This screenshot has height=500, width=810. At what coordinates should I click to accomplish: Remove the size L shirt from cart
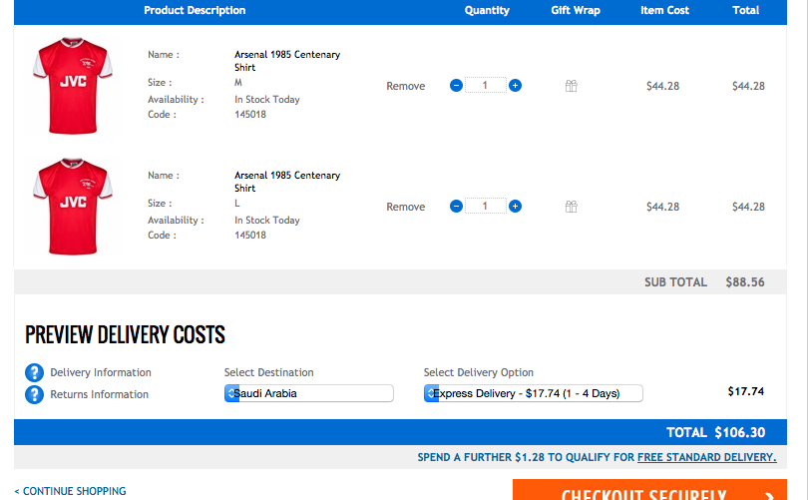405,207
